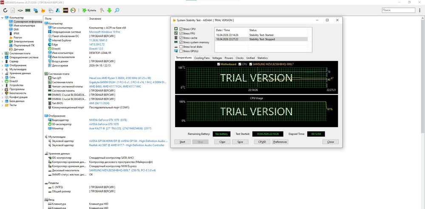
Task: Click the blue monitors toolbar icon
Action: (x=35, y=10)
